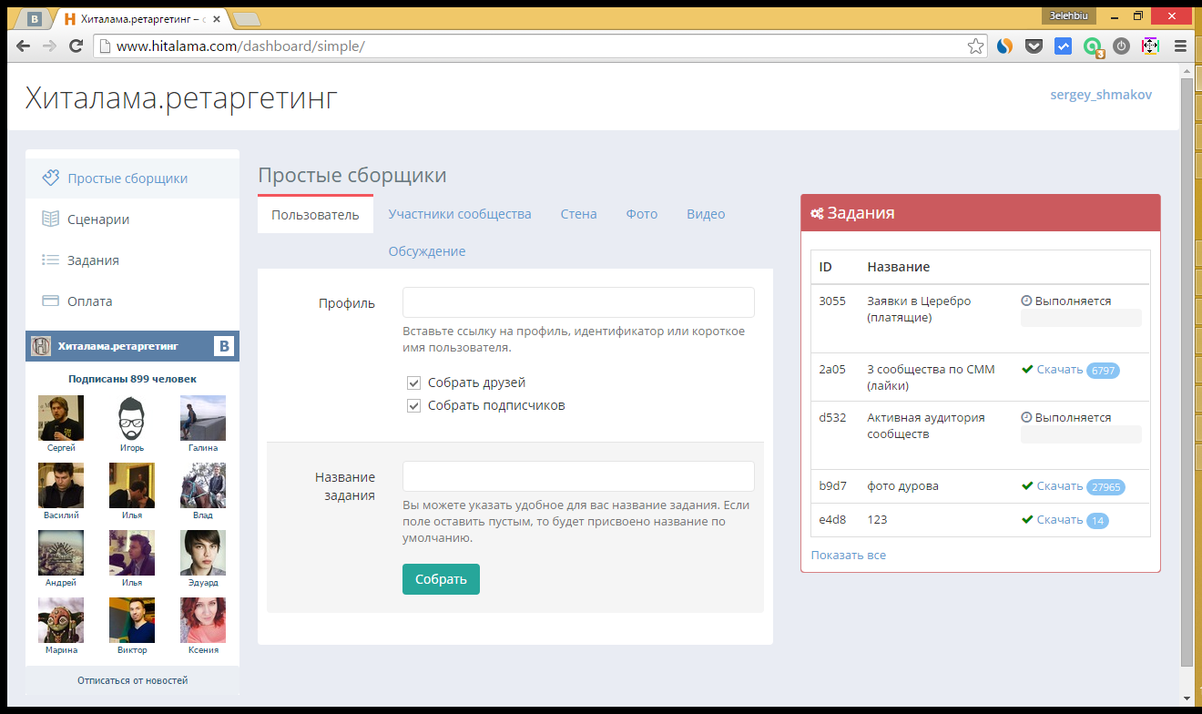Focus the Профиль input field
The image size is (1202, 714).
[578, 302]
